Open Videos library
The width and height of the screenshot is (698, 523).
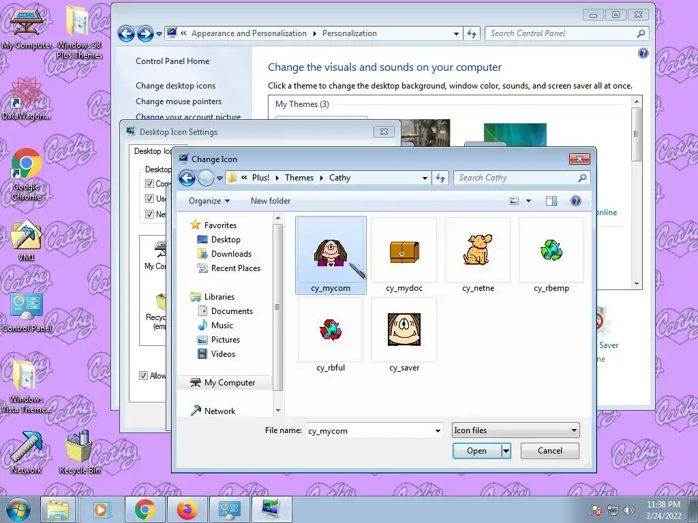click(223, 354)
